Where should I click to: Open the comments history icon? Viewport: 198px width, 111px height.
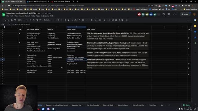(x=169, y=14)
